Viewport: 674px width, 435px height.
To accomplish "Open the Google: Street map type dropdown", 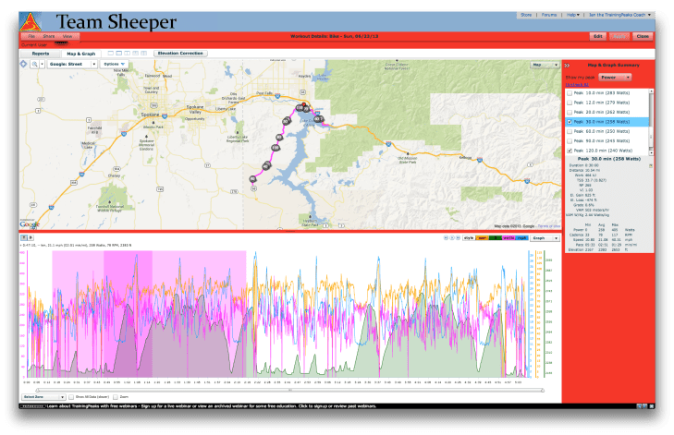I will click(72, 64).
